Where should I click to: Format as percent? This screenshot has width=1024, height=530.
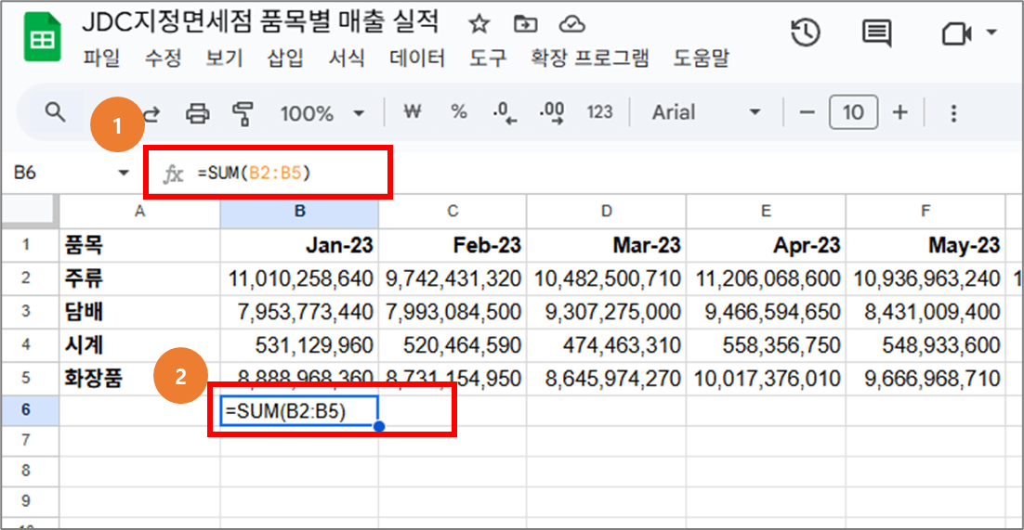[459, 112]
